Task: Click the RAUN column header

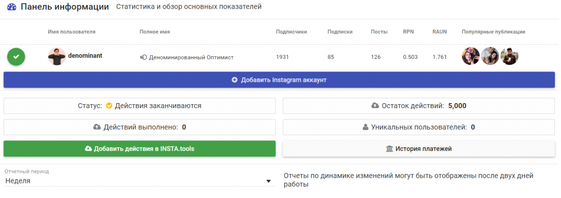Action: pos(439,32)
